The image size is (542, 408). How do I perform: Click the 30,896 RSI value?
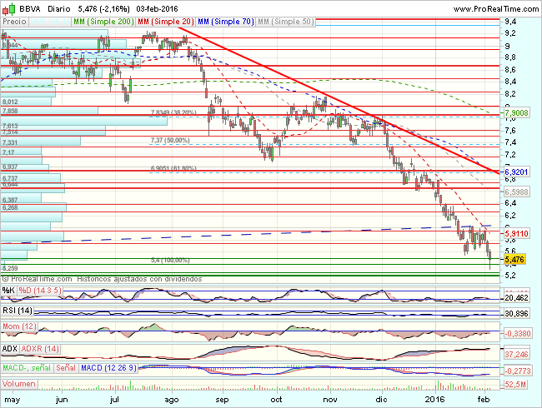click(x=516, y=314)
